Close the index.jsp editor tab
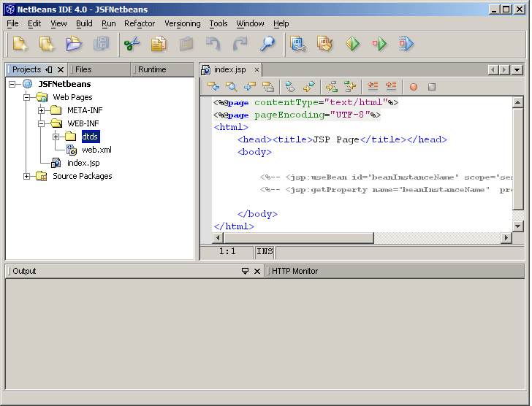This screenshot has height=406, width=532. click(x=256, y=70)
